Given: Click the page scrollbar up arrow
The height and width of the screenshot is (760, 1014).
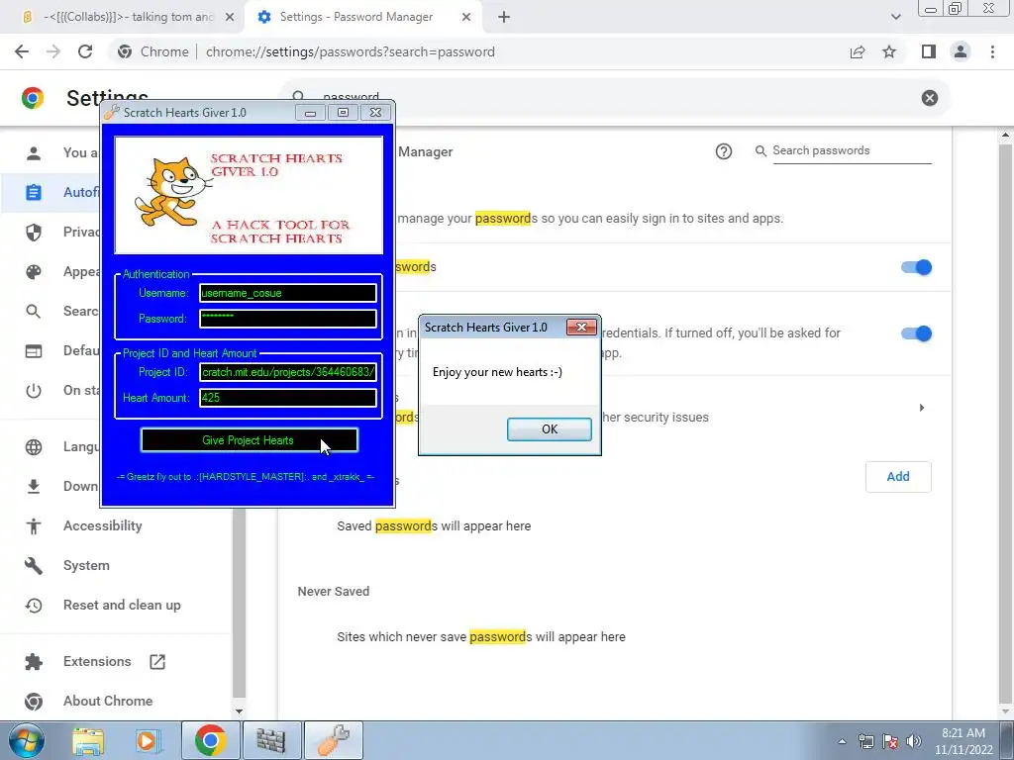Looking at the screenshot, I should [1005, 135].
